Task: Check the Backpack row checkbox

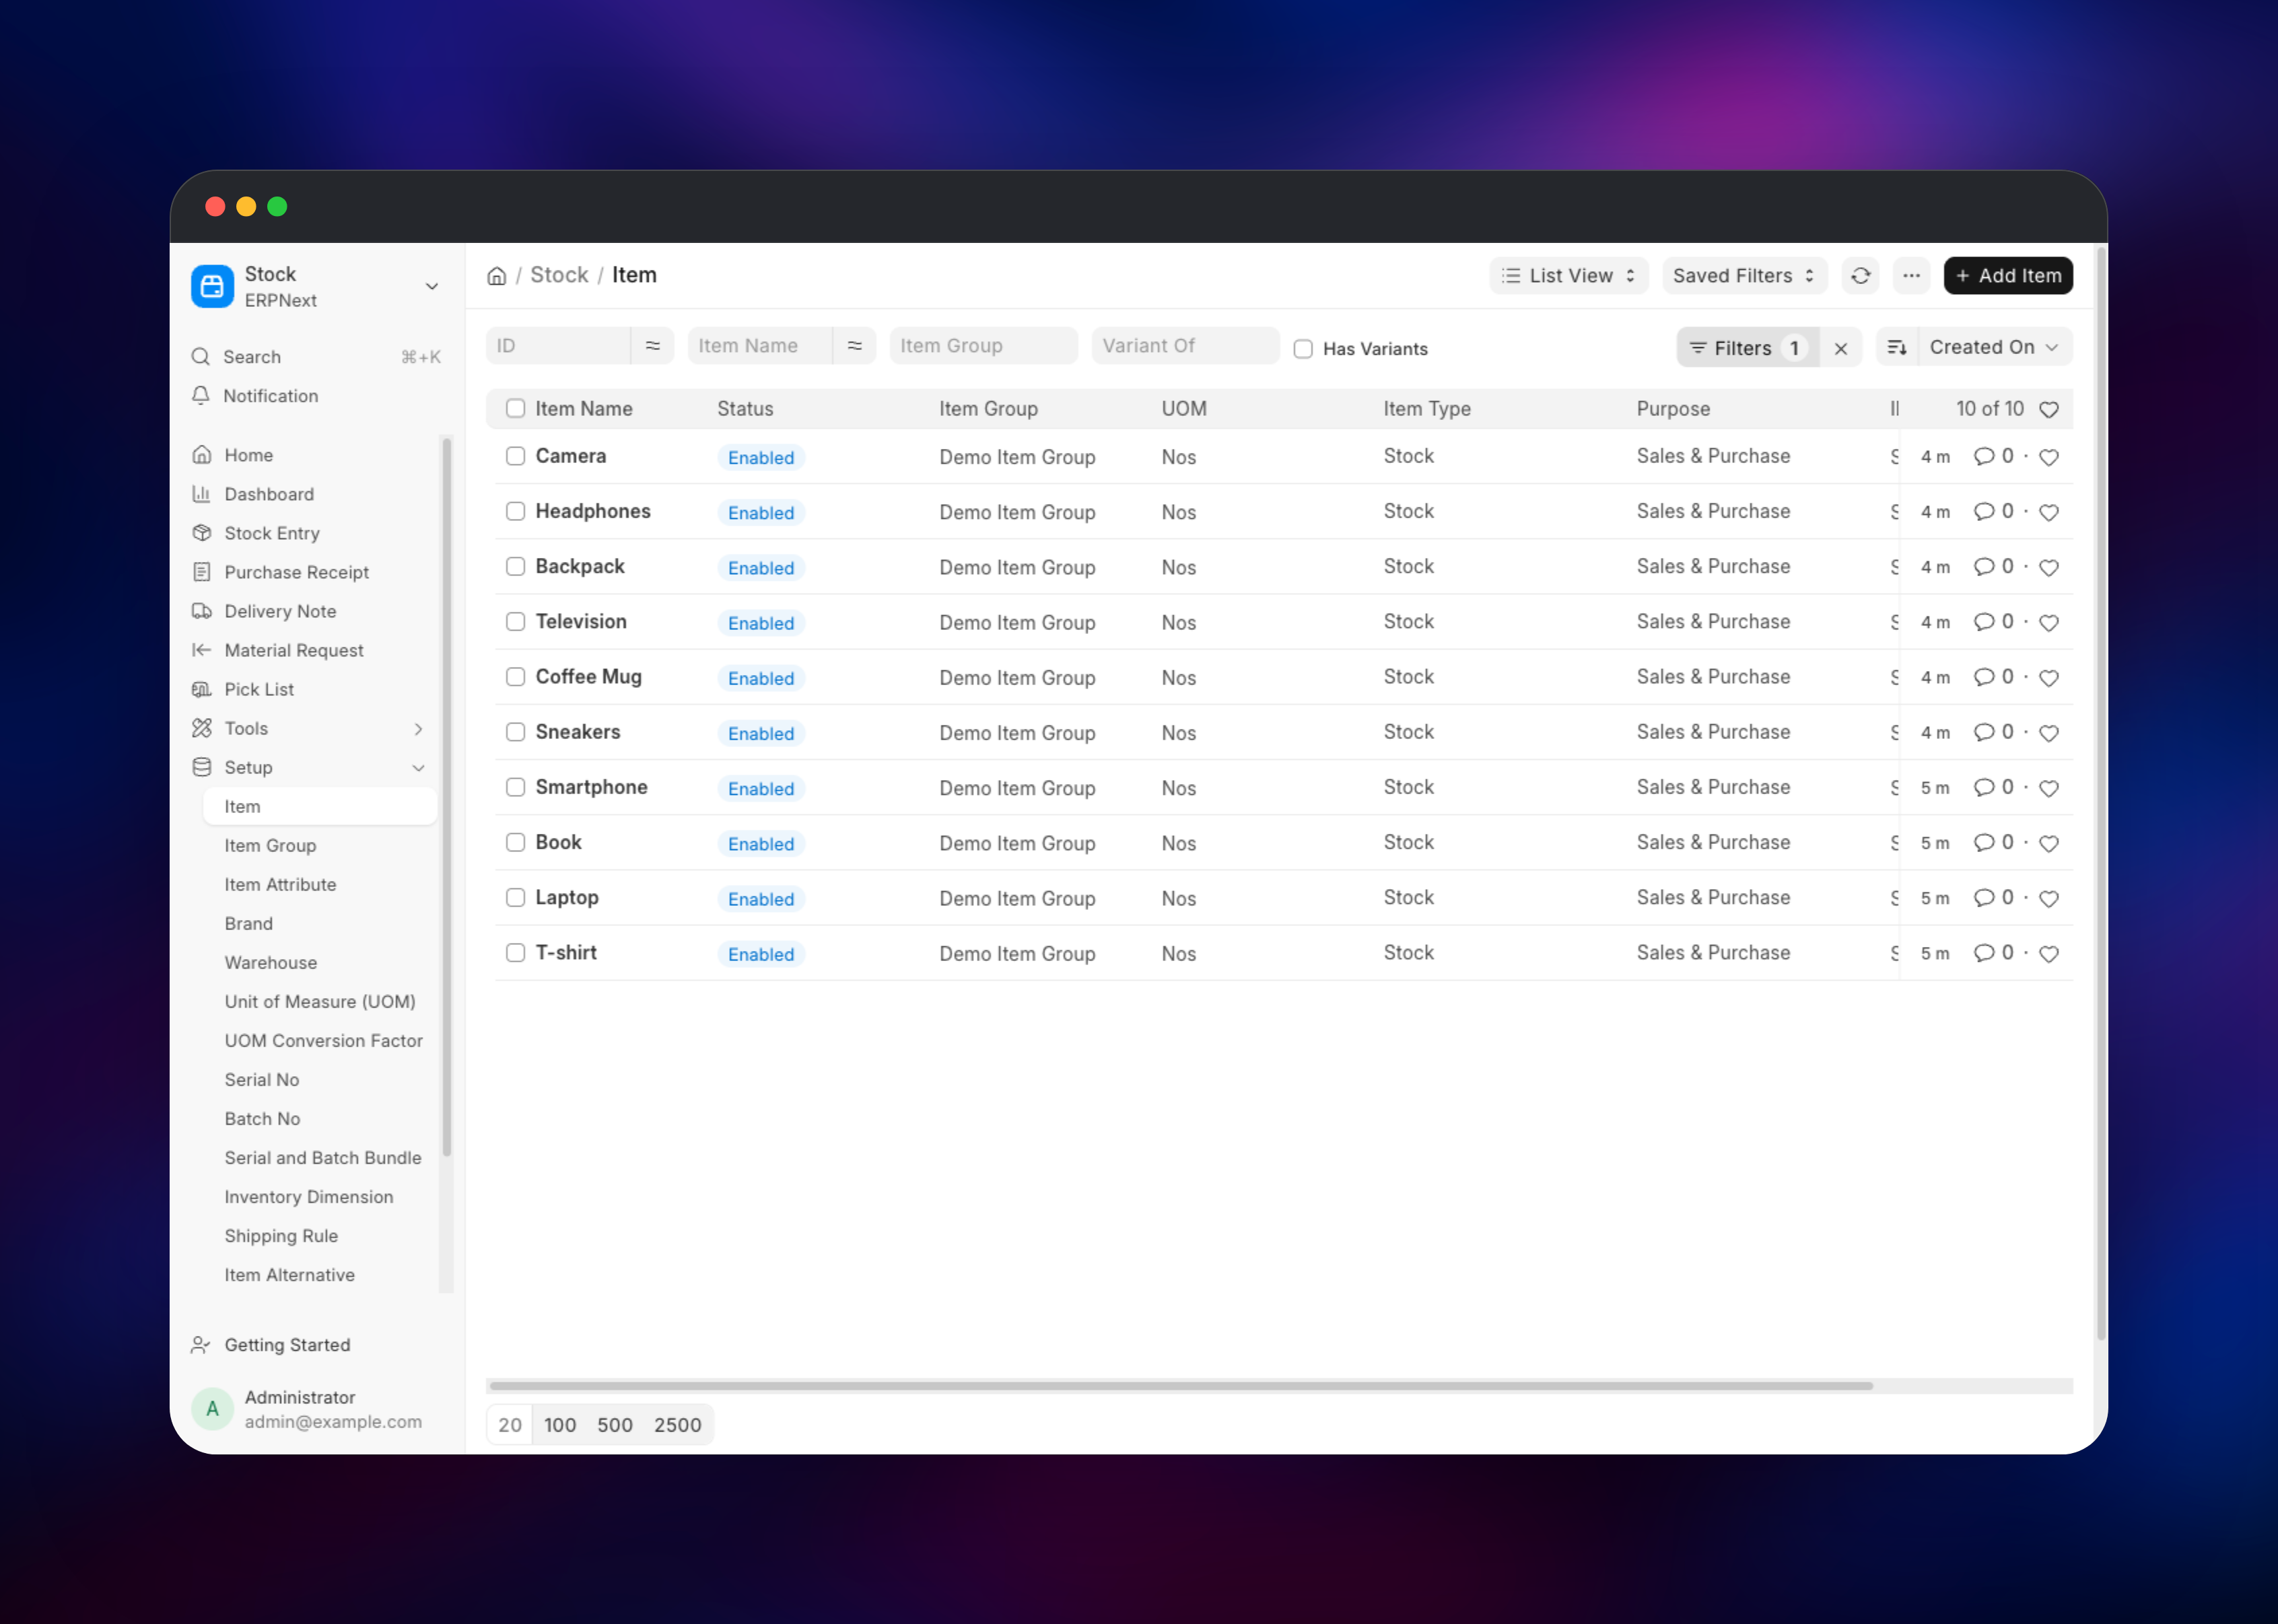Action: pos(515,566)
